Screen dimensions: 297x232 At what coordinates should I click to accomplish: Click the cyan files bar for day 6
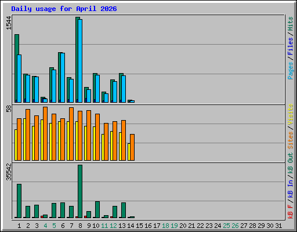tap(63, 78)
